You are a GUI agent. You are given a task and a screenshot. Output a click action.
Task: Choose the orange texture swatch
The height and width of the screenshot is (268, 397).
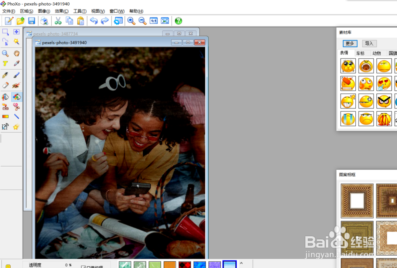click(x=170, y=264)
